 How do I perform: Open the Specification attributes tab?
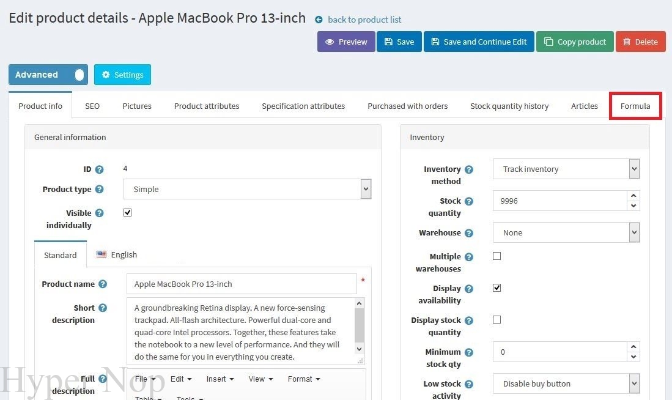tap(303, 106)
